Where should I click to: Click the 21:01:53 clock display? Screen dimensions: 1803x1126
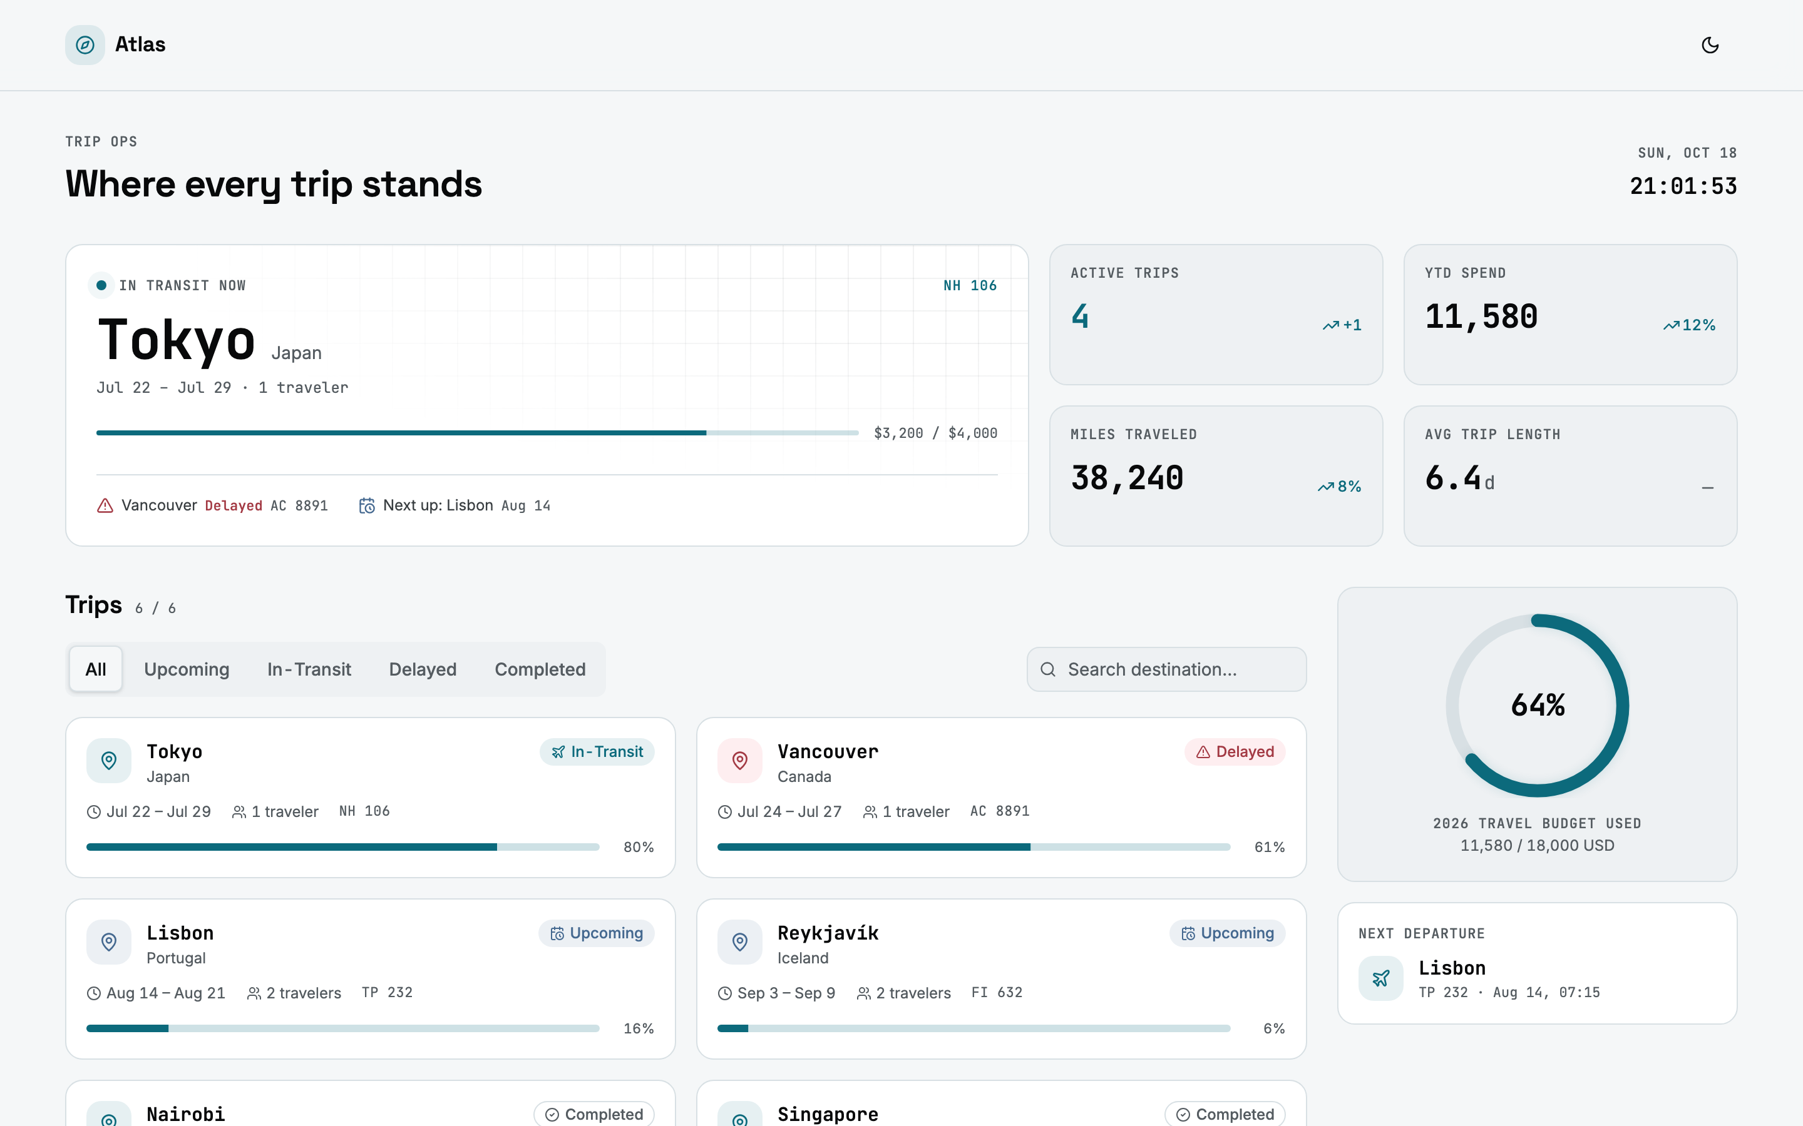[1683, 186]
